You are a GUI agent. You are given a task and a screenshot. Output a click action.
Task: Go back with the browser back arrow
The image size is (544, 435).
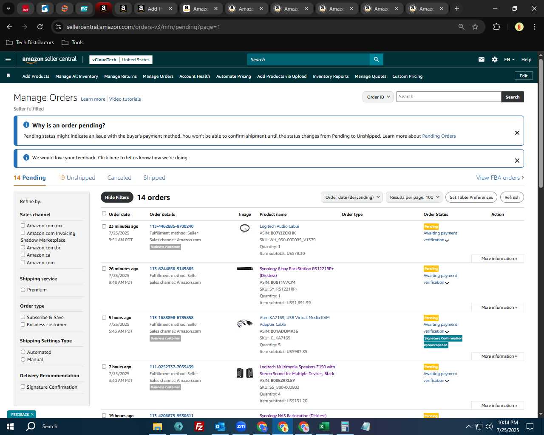tap(9, 27)
